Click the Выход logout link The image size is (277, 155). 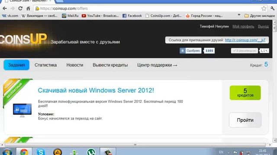tap(263, 26)
